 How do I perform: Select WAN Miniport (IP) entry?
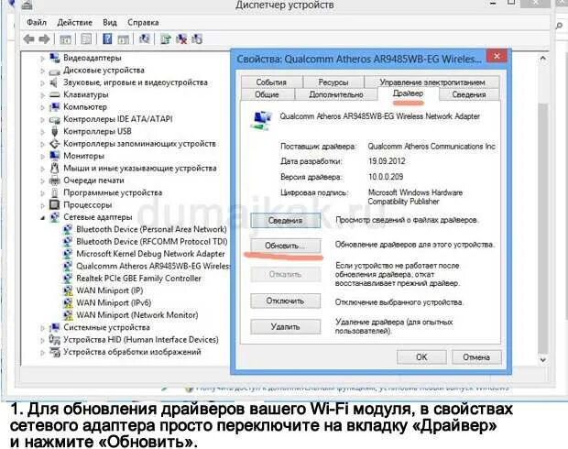[x=109, y=290]
